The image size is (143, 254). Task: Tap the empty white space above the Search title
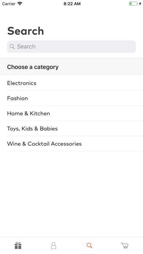click(71, 15)
